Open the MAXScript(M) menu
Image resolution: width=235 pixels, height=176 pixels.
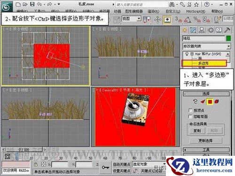[x=196, y=11]
